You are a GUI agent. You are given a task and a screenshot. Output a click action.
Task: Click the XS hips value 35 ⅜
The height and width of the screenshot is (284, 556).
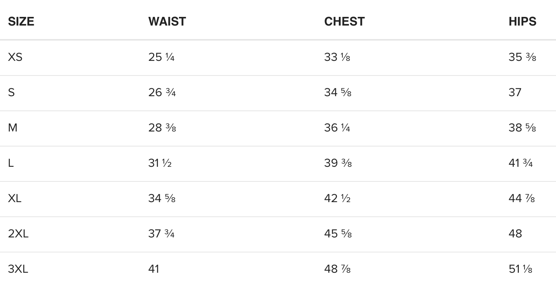(x=522, y=57)
